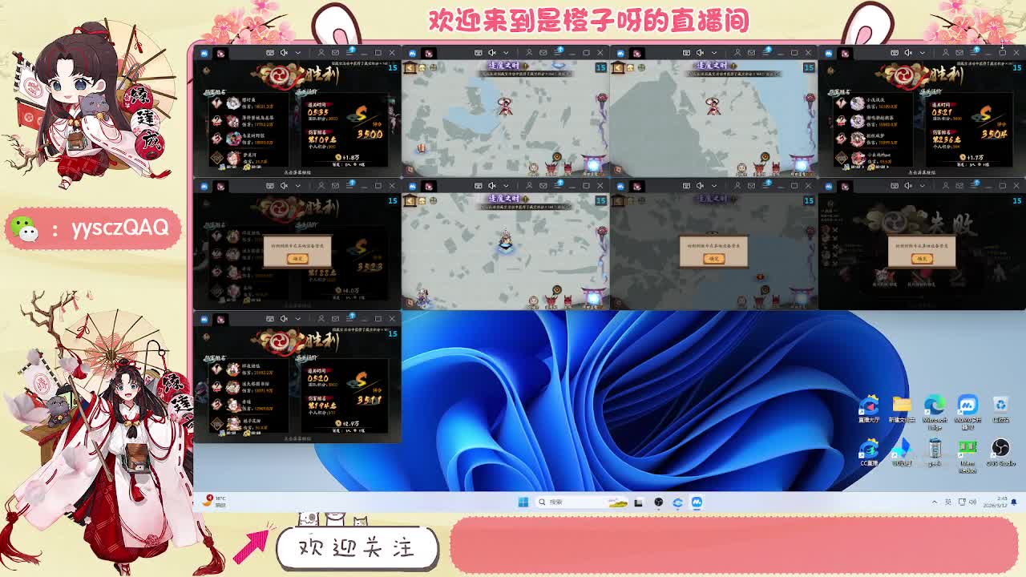Select the game tab in the bottom emulator window
Viewport: 1026px width, 577px height.
click(220, 320)
